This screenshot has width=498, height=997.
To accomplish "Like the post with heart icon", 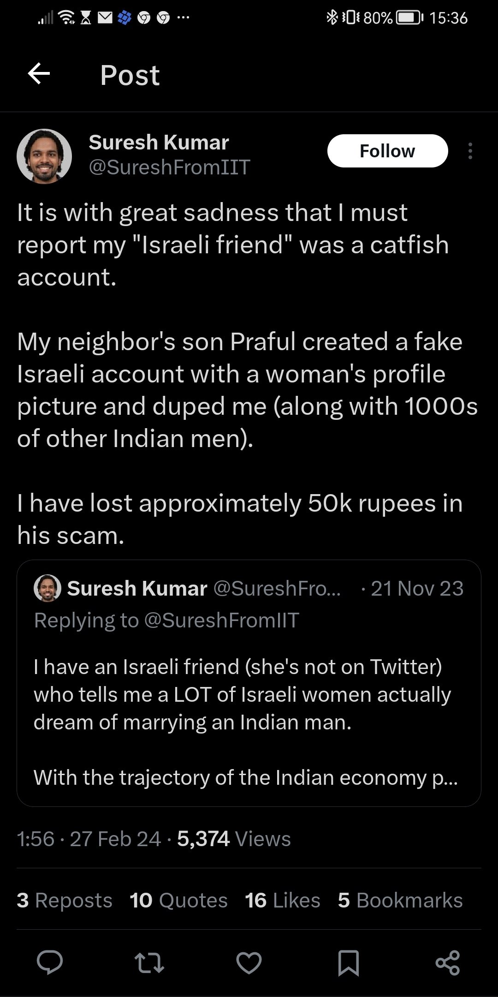I will point(249,963).
